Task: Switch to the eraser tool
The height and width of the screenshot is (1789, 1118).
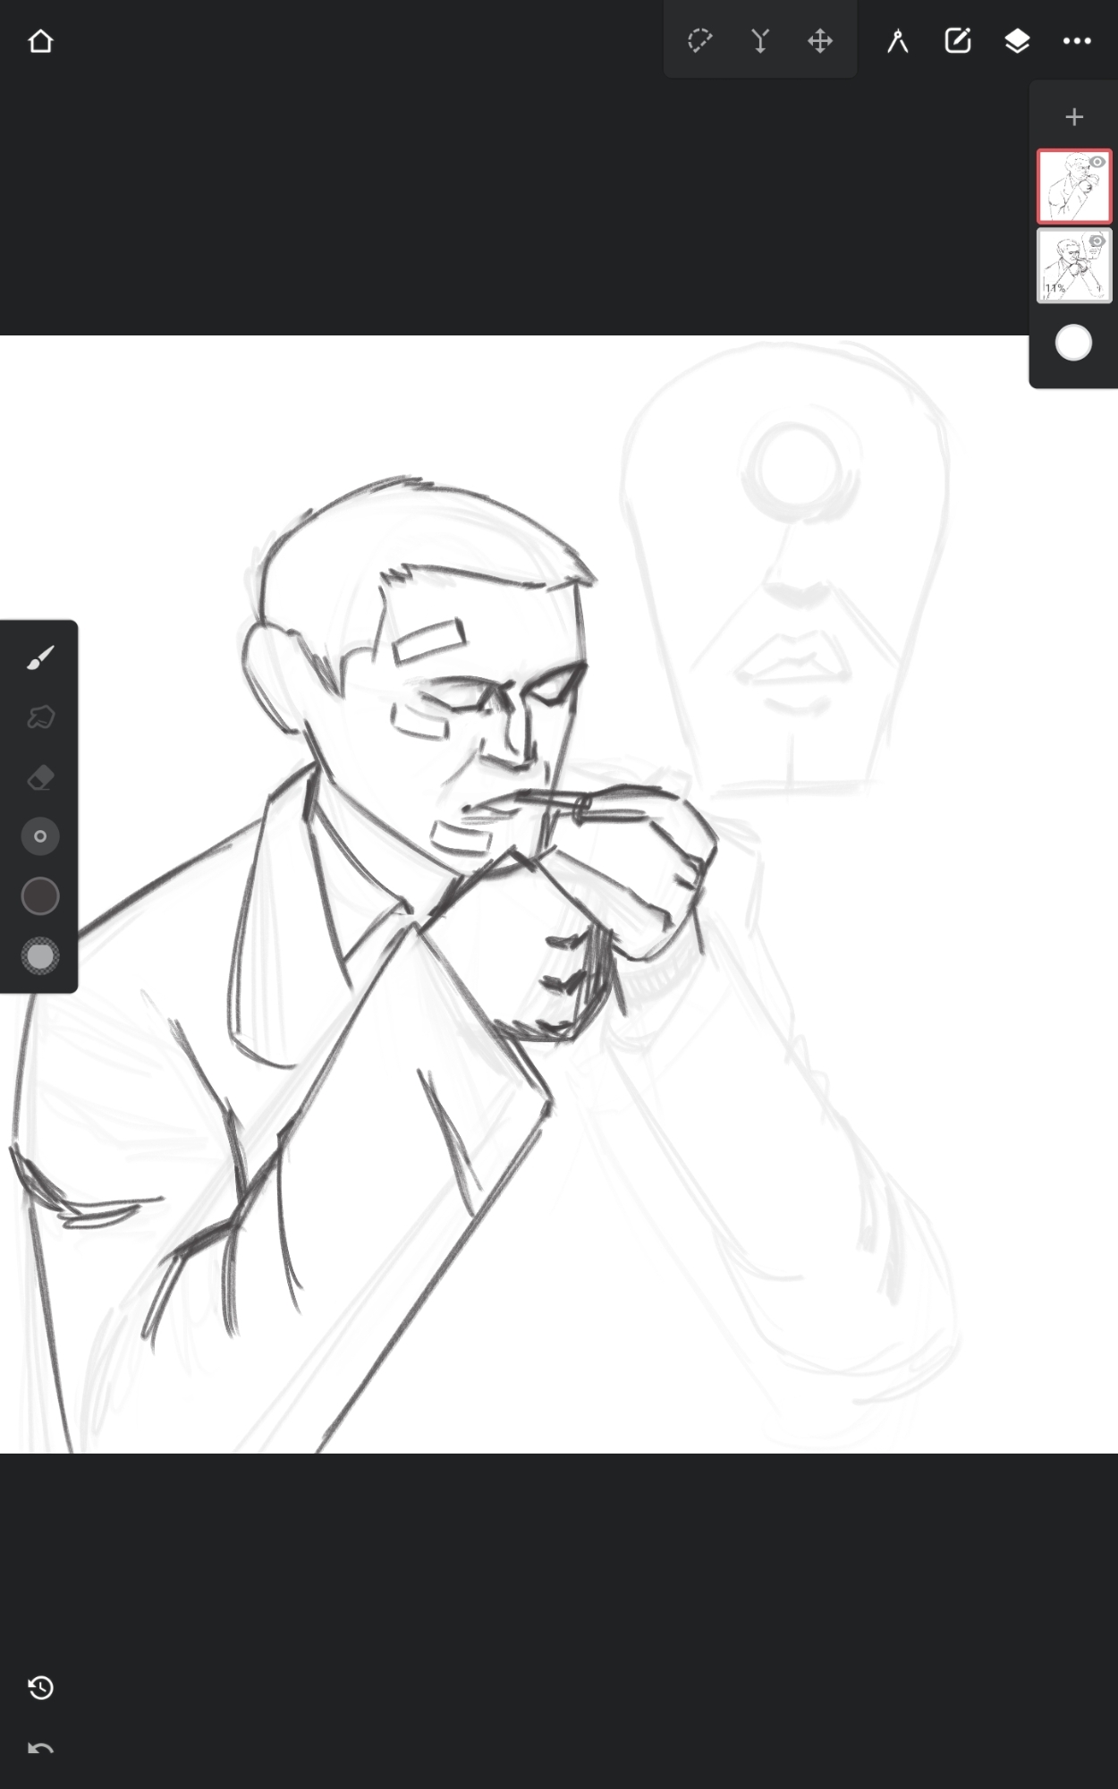Action: [40, 777]
